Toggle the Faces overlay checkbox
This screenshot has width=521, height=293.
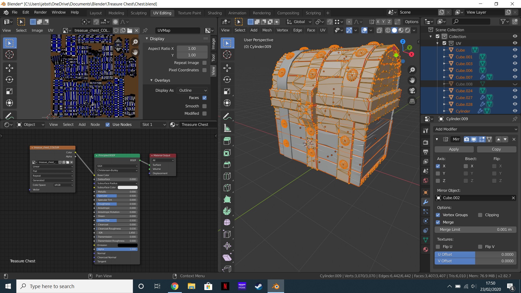coord(205,98)
